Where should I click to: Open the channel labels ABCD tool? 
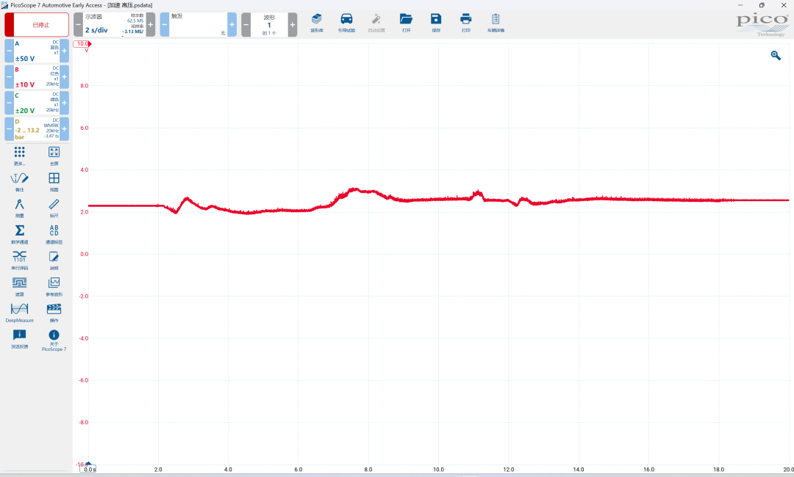[x=54, y=234]
